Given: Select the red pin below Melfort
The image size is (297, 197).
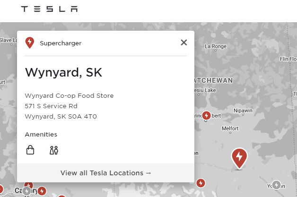Looking at the screenshot, I should pyautogui.click(x=201, y=182).
